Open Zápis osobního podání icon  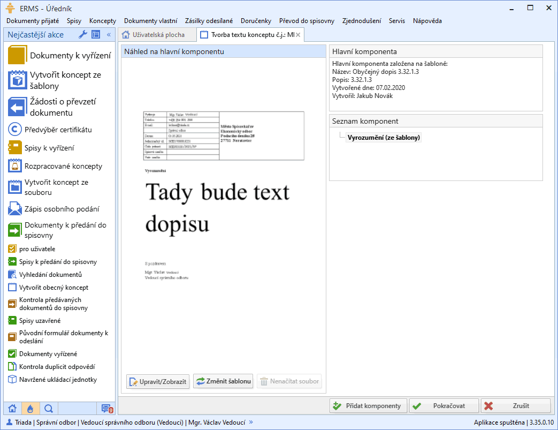pos(14,209)
